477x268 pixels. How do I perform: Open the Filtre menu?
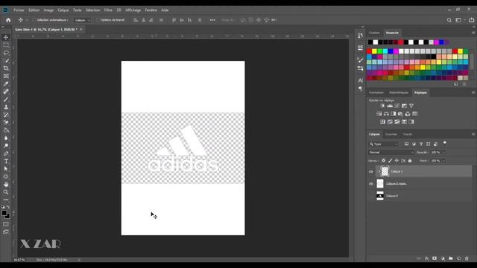click(x=108, y=10)
